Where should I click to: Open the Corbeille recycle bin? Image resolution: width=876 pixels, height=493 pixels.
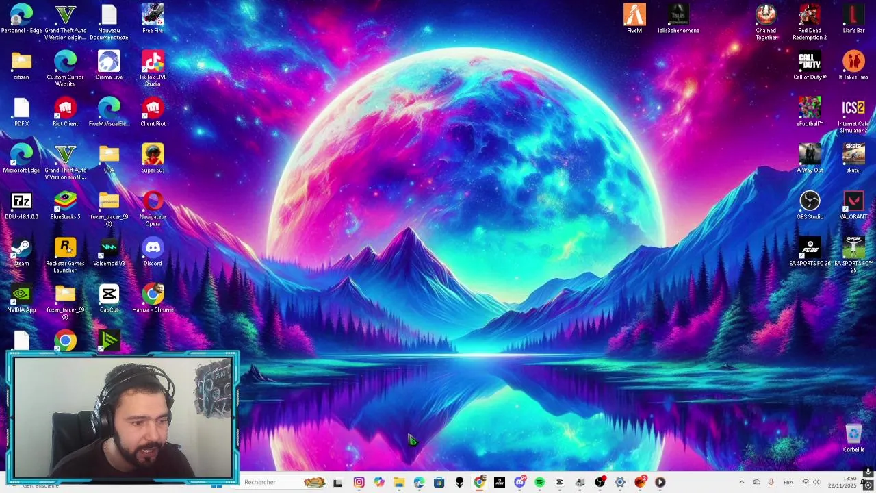853,438
